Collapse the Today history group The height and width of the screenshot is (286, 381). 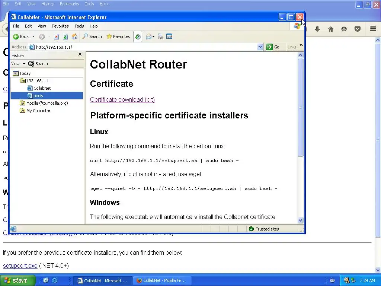(22, 73)
